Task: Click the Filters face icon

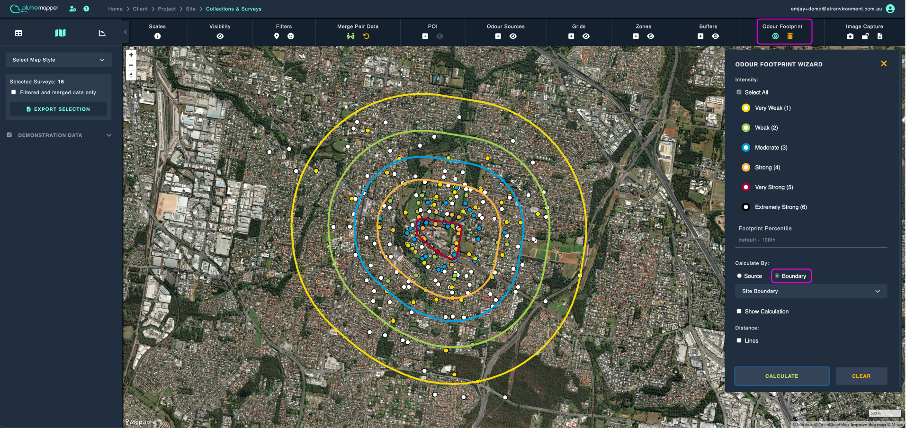Action: pyautogui.click(x=291, y=36)
